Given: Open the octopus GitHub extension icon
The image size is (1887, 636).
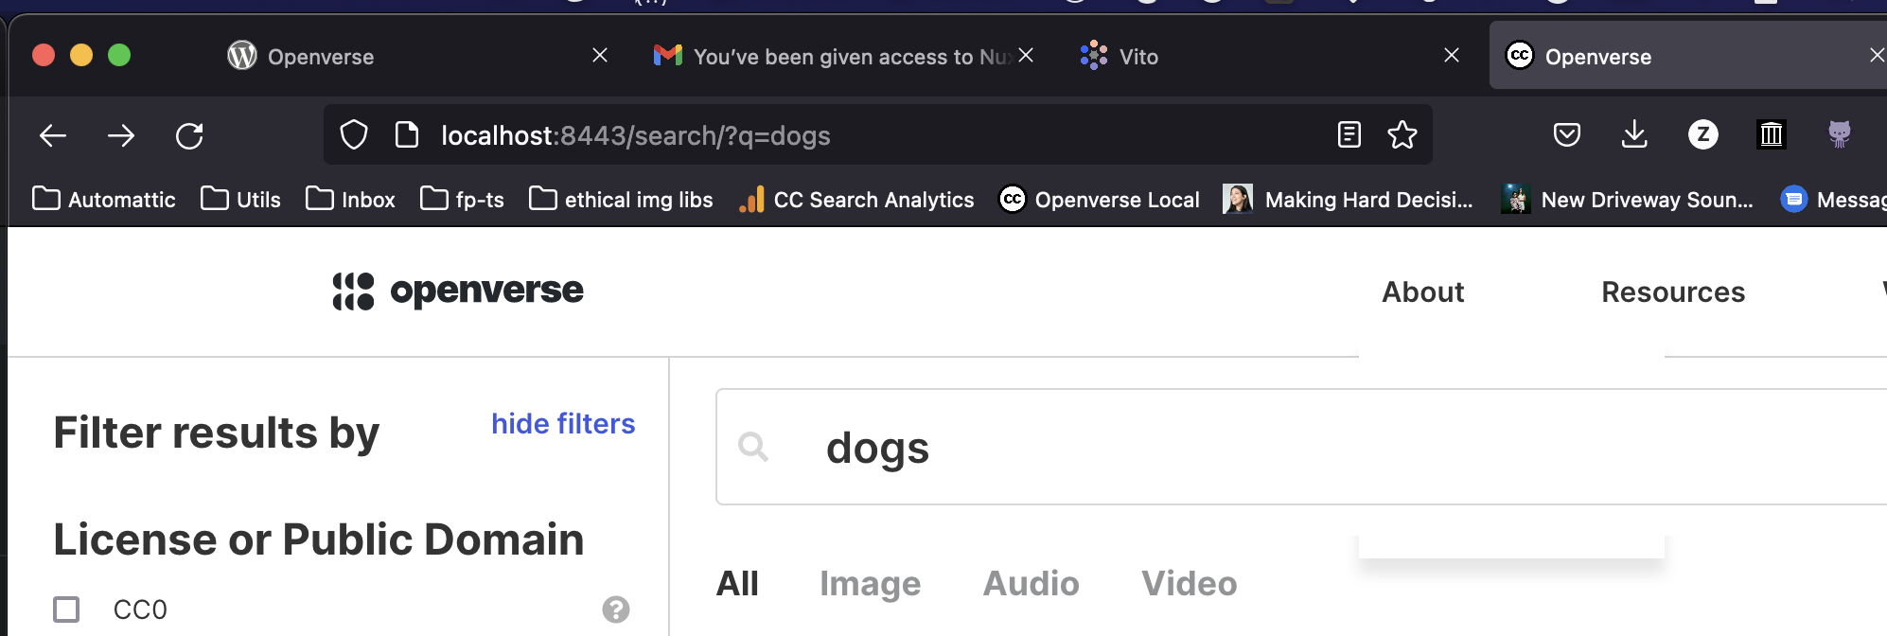Looking at the screenshot, I should 1841,135.
